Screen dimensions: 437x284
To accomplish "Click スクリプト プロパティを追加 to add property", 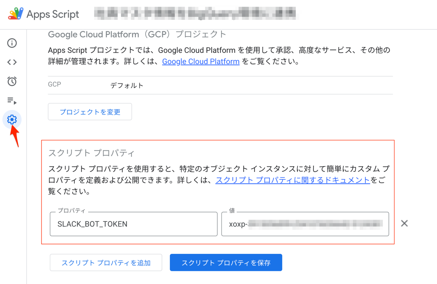I will click(106, 262).
